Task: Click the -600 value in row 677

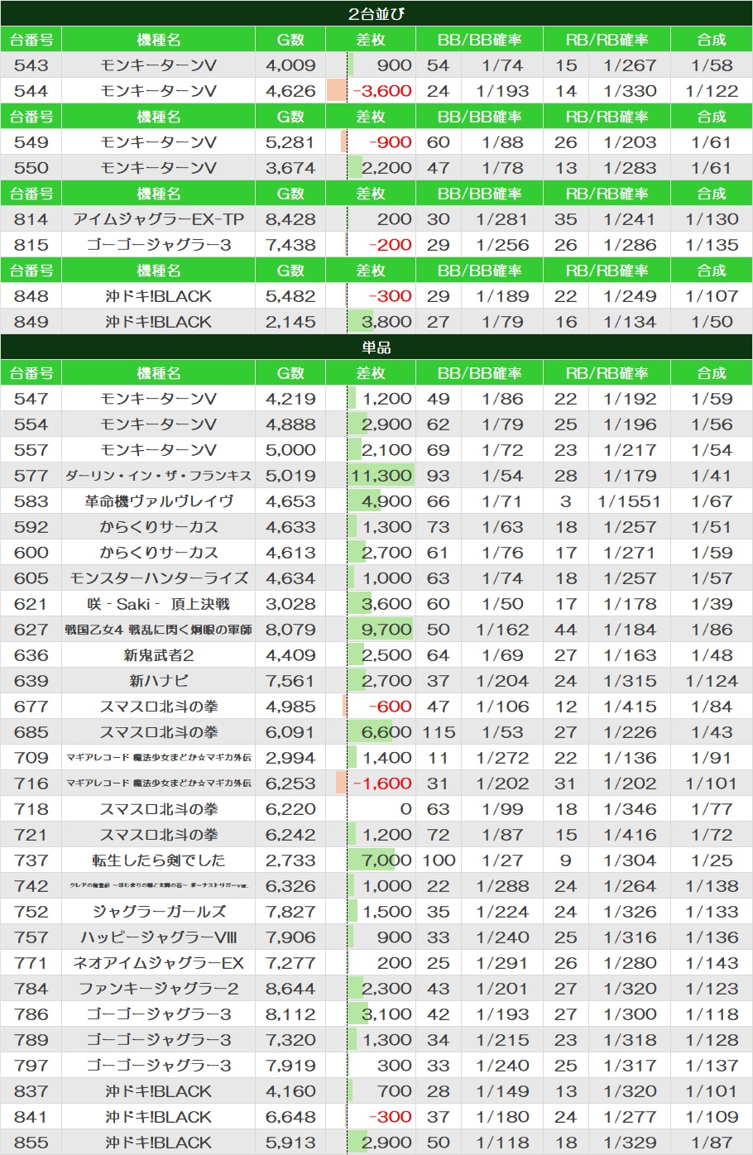Action: pyautogui.click(x=390, y=707)
